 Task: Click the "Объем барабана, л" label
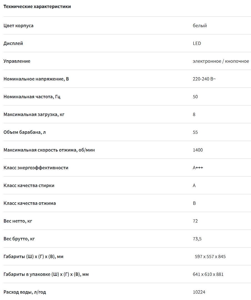[x=25, y=132]
